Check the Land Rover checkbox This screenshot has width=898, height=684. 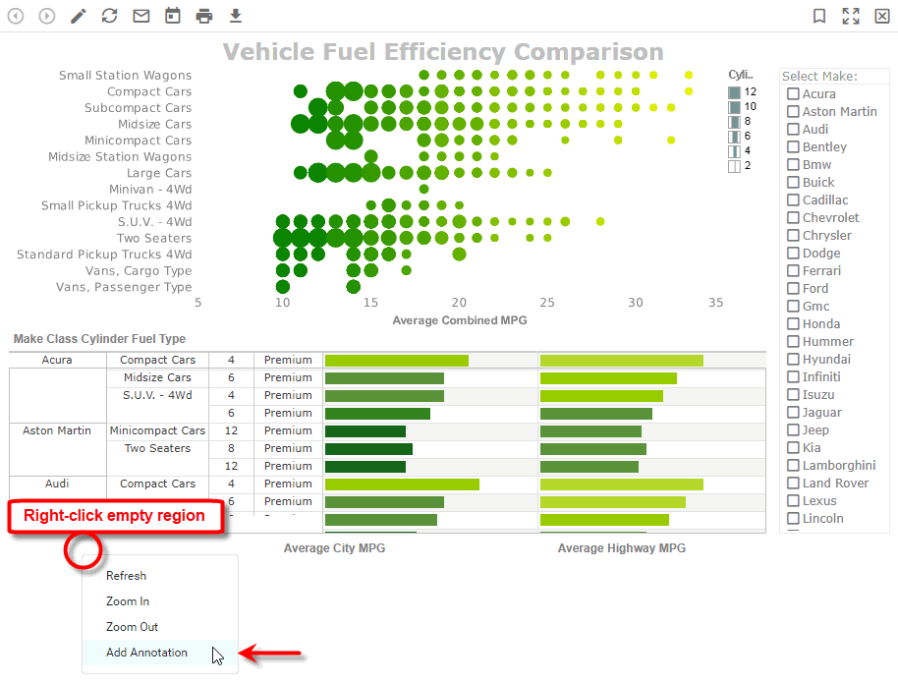pos(794,483)
